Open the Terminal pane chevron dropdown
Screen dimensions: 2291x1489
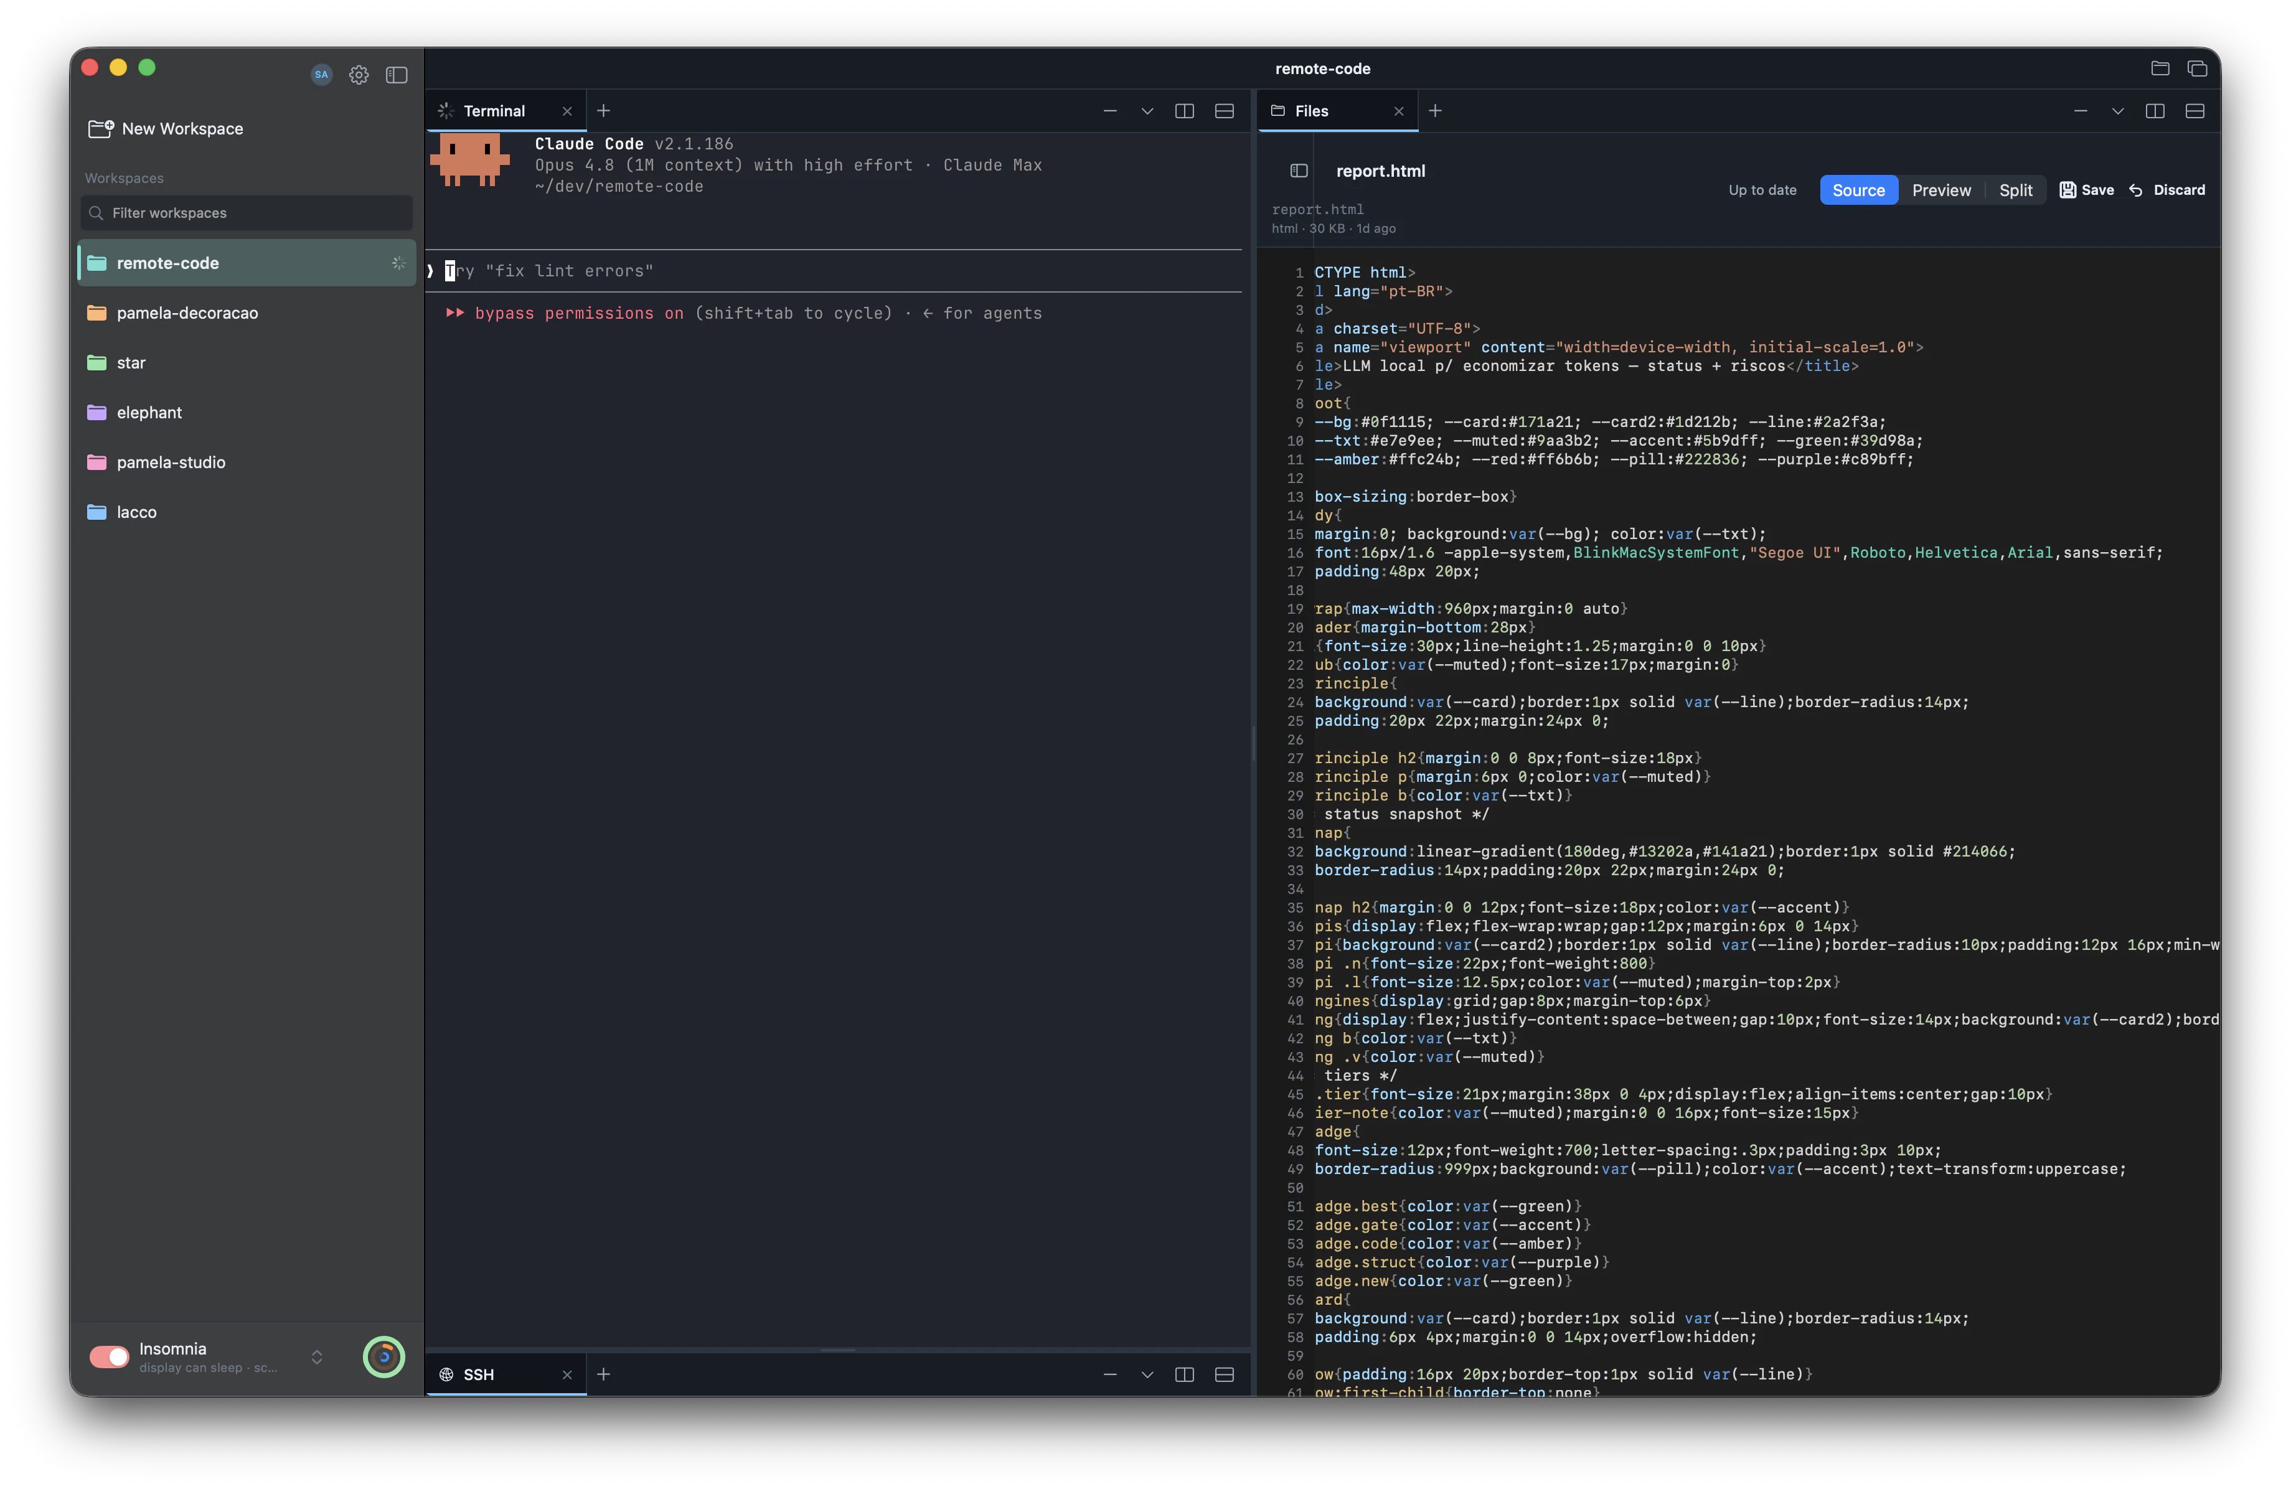tap(1147, 111)
